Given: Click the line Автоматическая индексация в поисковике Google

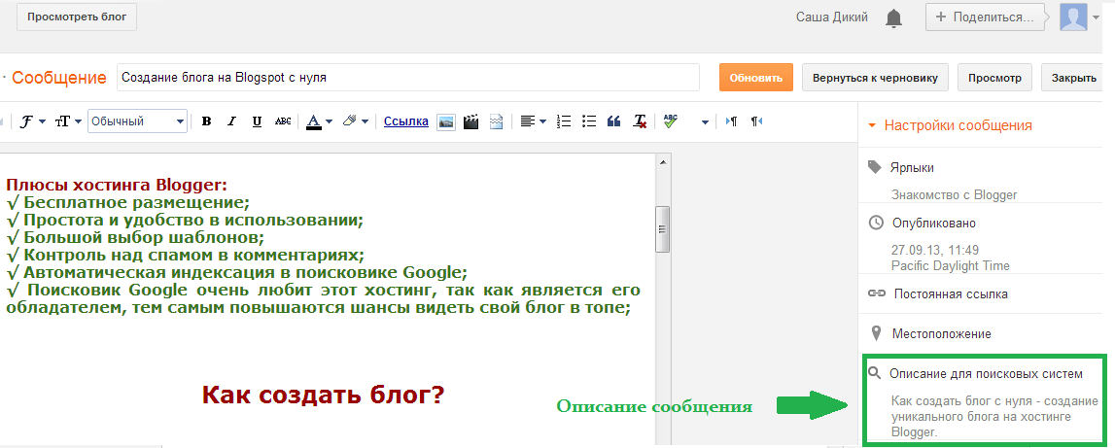Looking at the screenshot, I should [236, 272].
